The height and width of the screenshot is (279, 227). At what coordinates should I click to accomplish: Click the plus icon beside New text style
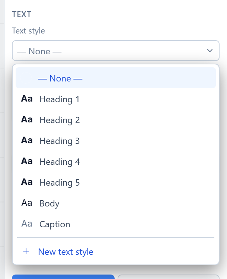tap(26, 251)
